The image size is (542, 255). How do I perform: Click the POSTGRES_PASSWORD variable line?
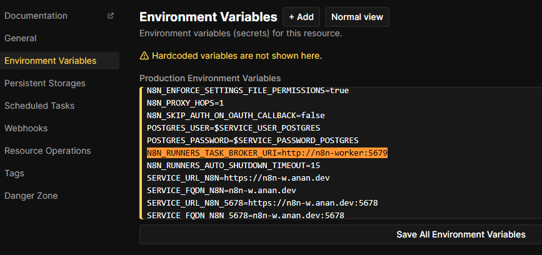(x=253, y=141)
